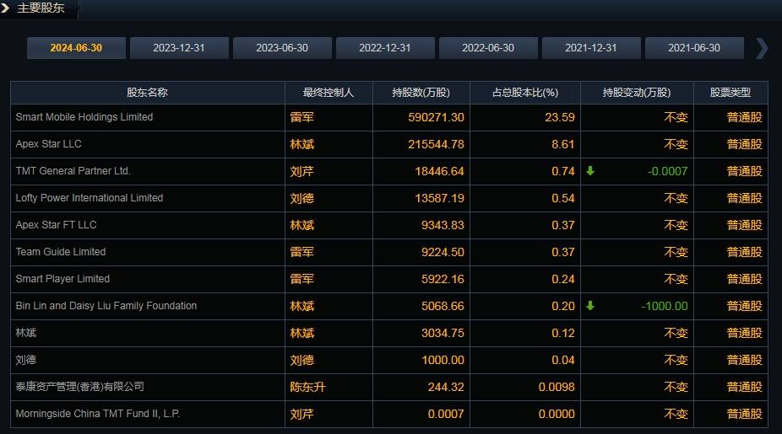The height and width of the screenshot is (434, 782).
Task: Click the 0.0007 shareholding in Morningside row
Action: 446,414
